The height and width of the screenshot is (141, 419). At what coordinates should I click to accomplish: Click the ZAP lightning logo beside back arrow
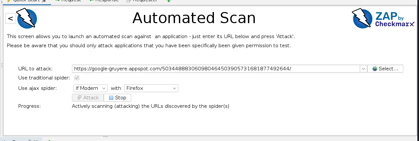27,19
